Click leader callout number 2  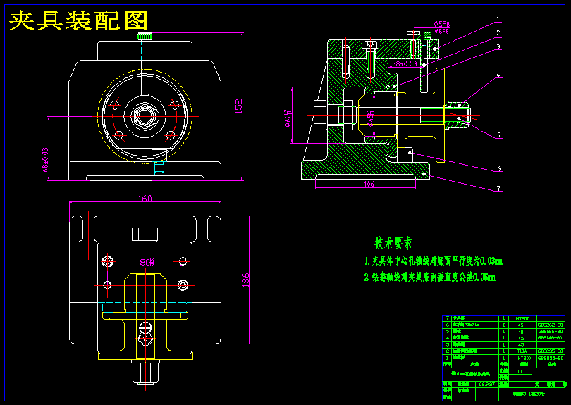[498, 32]
